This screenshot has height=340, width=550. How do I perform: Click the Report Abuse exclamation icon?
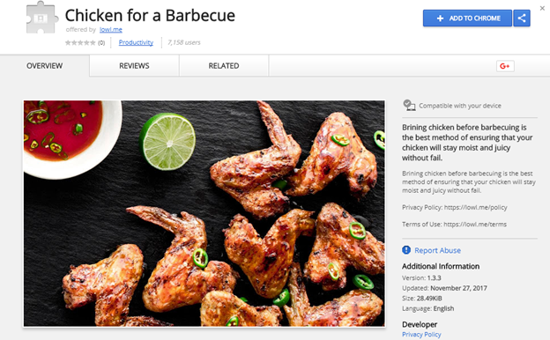click(406, 250)
